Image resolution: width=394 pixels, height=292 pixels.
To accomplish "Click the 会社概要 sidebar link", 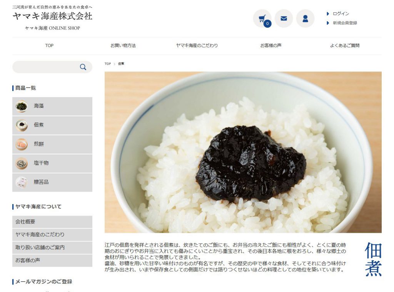I will [x=52, y=222].
